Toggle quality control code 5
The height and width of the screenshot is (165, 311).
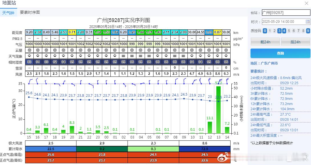[289, 31]
